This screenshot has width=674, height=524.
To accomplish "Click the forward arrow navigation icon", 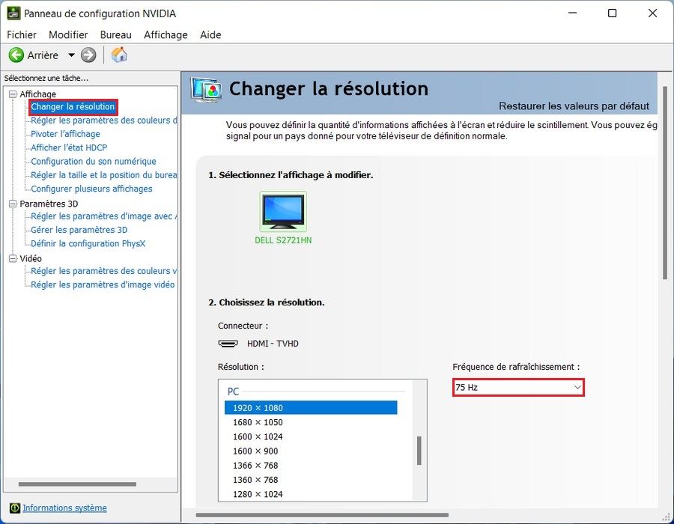I will (x=88, y=55).
